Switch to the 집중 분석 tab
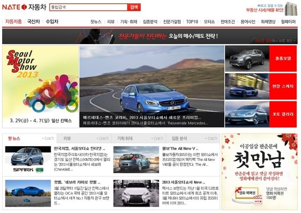The height and width of the screenshot is (213, 301). pyautogui.click(x=180, y=138)
